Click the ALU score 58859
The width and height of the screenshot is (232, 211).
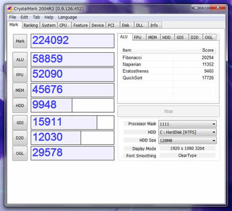pyautogui.click(x=72, y=59)
